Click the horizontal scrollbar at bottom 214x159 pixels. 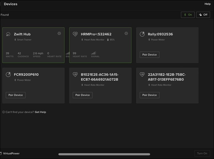pyautogui.click(x=104, y=154)
